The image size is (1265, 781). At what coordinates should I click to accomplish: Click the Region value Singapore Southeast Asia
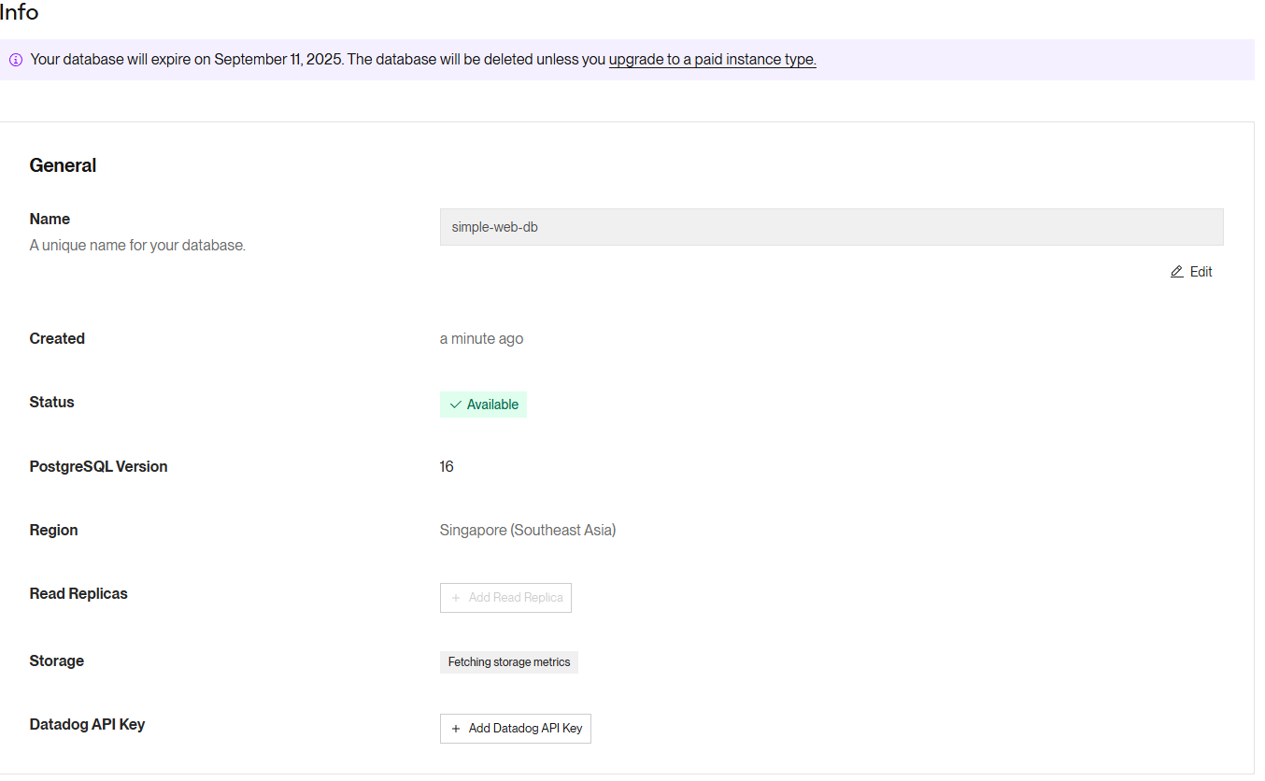(x=528, y=530)
